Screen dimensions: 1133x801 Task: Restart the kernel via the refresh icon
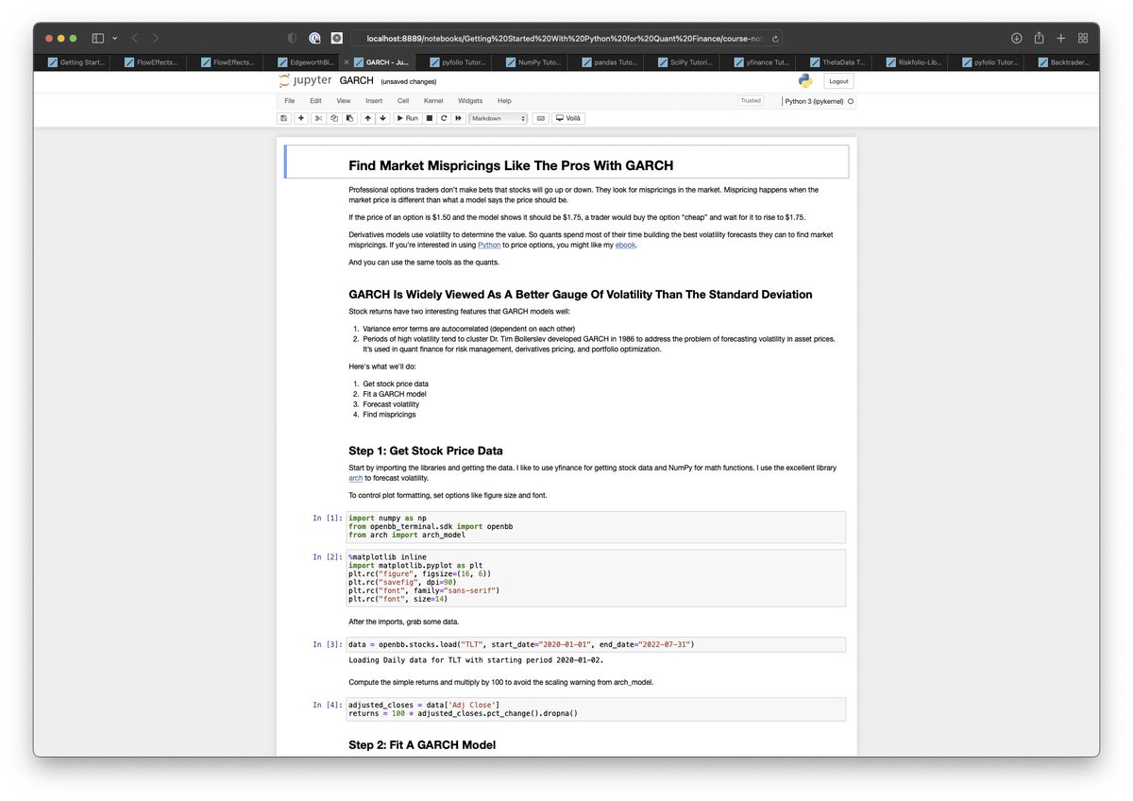pyautogui.click(x=444, y=118)
